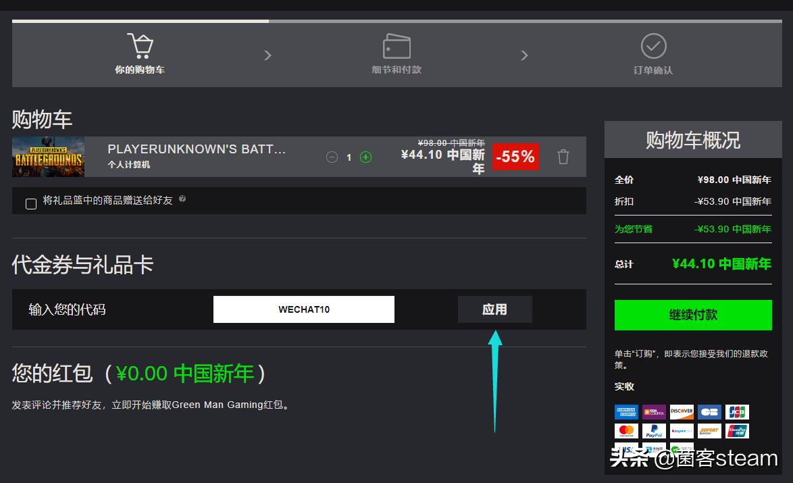Click the JCB card icon
The image size is (793, 483).
click(x=737, y=412)
